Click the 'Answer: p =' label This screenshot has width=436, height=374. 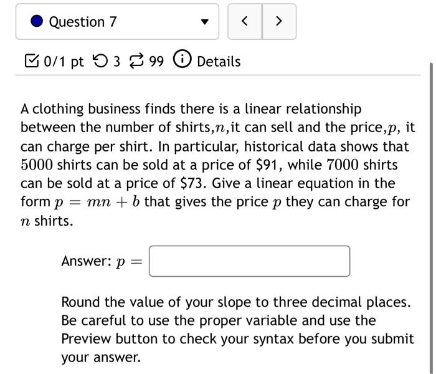101,261
